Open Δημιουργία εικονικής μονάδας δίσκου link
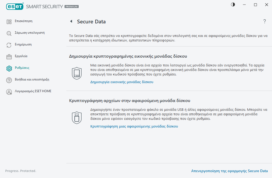272x178 pixels. coord(121,82)
